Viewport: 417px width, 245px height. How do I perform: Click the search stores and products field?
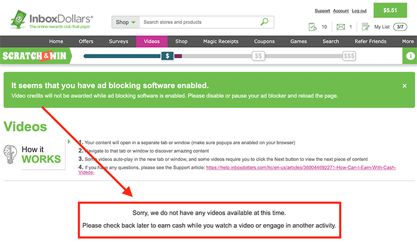pos(200,22)
